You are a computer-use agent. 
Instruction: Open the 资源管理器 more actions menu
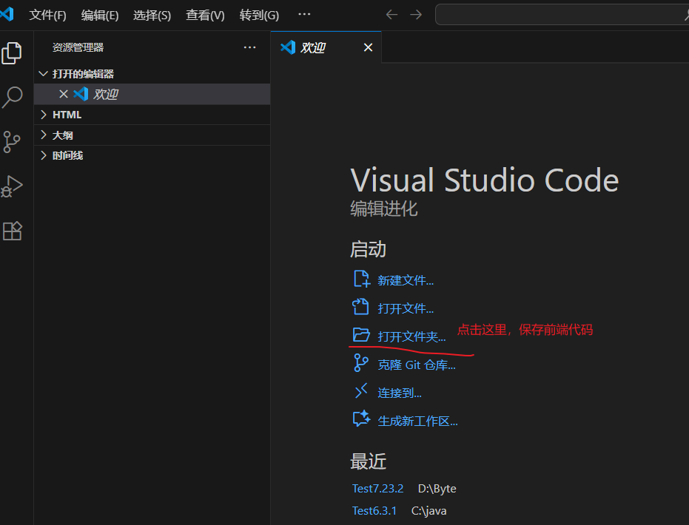tap(249, 47)
